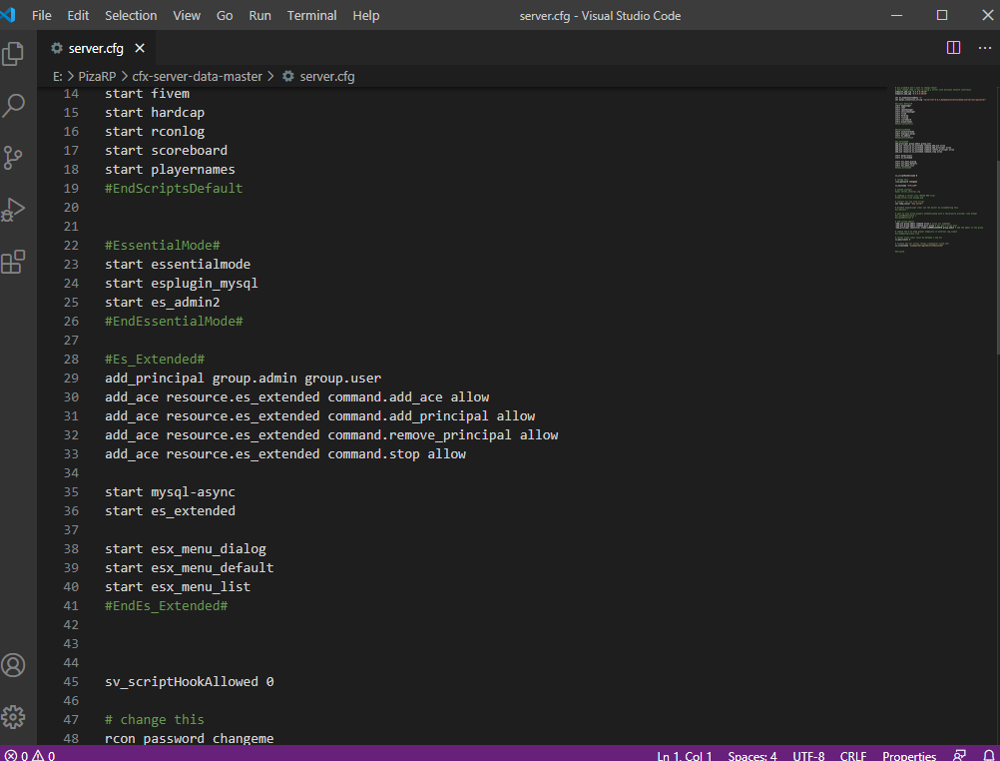Screen dimensions: 1000x761
Task: Open the Help menu
Action: coord(366,15)
